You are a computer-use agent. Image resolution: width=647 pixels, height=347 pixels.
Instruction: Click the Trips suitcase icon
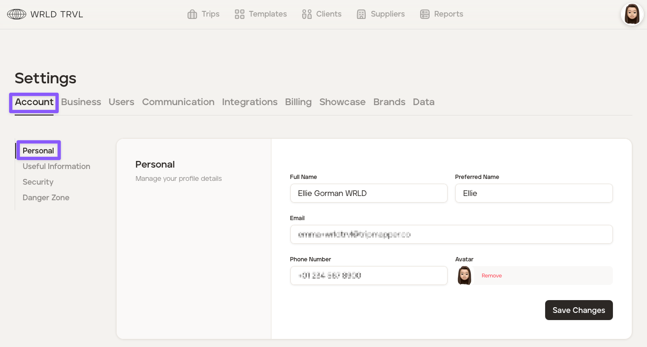(x=192, y=14)
